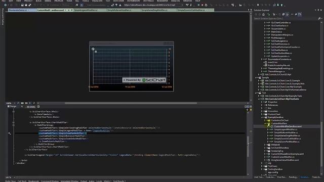This screenshot has width=324, height=182.
Task: Expand the SciChartLegend.cs node arrow
Action: coord(265,41)
